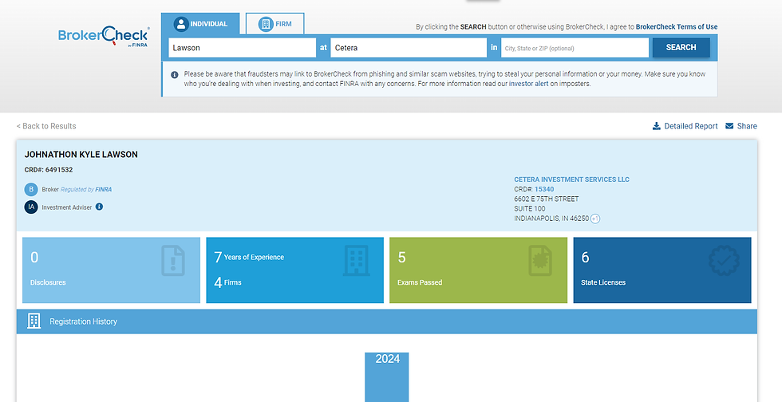Click the BrokerCheck by FINRA logo
Image resolution: width=782 pixels, height=402 pixels.
(x=103, y=37)
